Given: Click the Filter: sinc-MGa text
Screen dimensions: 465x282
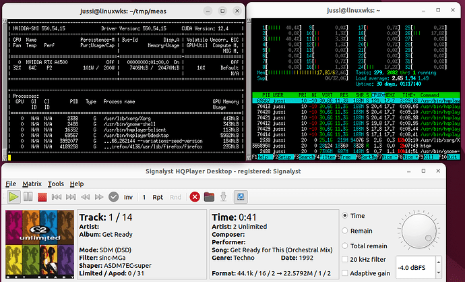Looking at the screenshot, I should pos(102,258).
